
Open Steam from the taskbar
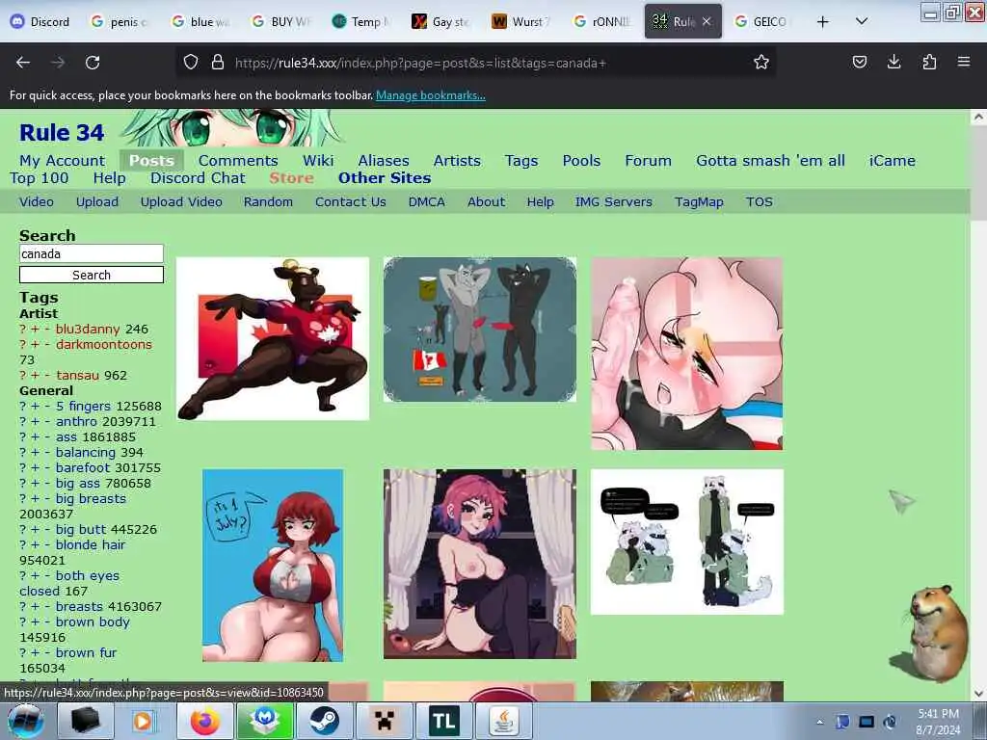point(324,721)
